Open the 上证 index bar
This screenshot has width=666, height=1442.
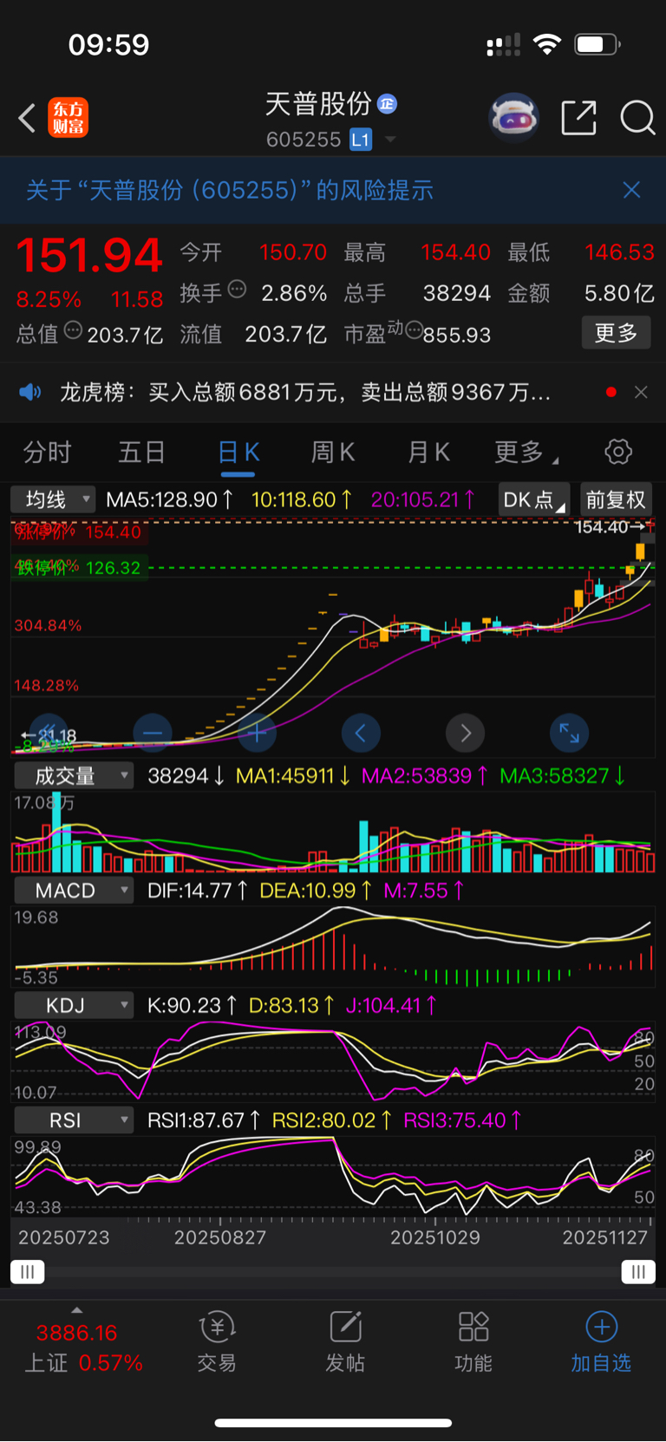pos(83,1347)
